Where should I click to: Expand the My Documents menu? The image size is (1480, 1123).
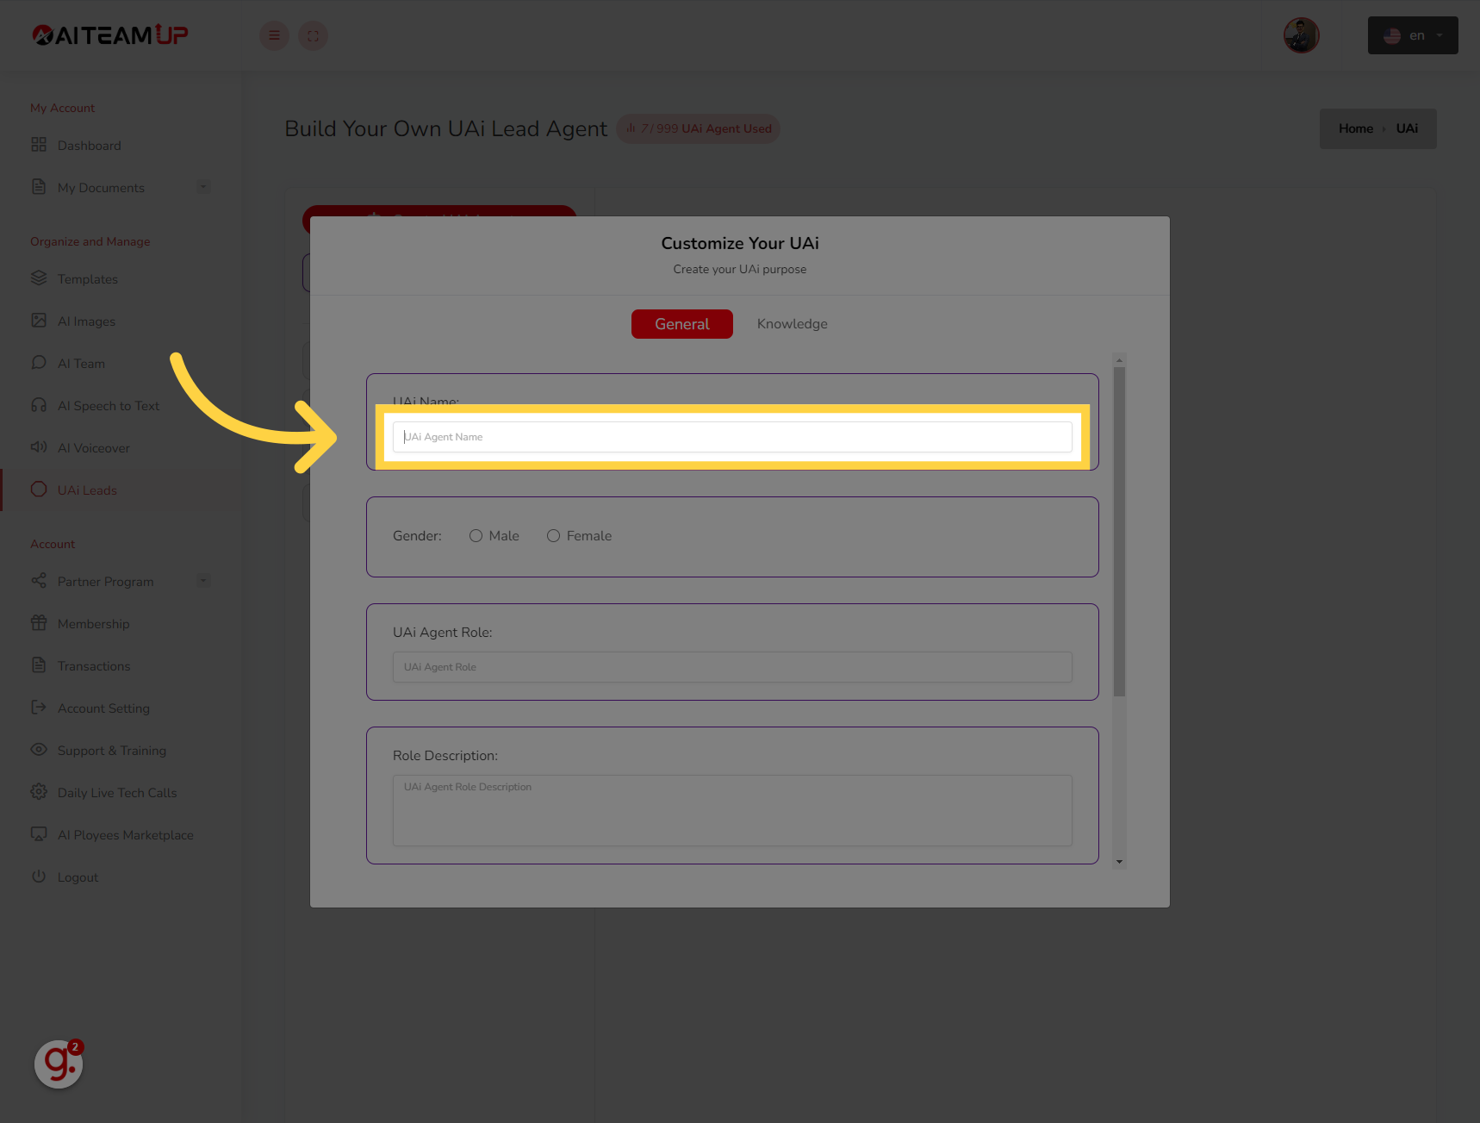point(203,186)
